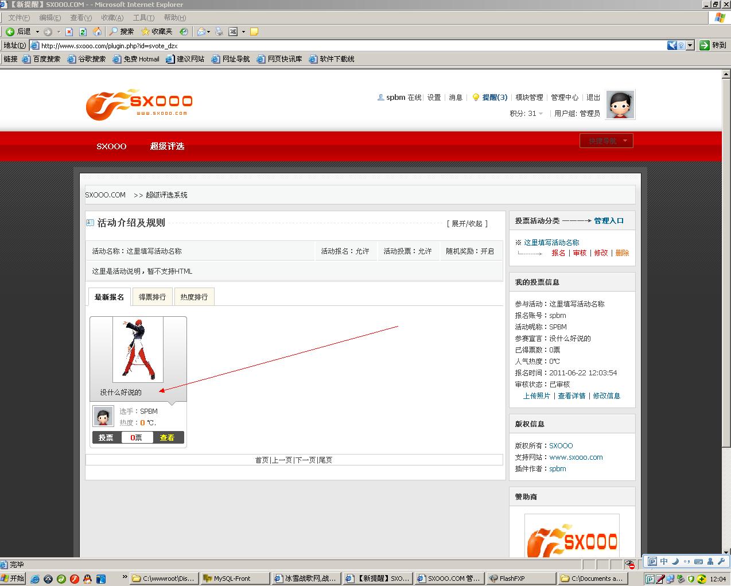Open www.sxooo.com support site link
The width and height of the screenshot is (731, 586).
pos(576,457)
